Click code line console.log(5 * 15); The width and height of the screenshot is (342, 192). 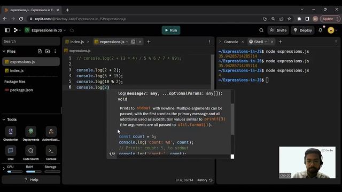tap(100, 76)
